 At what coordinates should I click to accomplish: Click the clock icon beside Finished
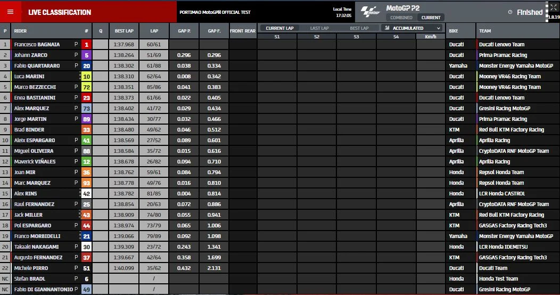(x=510, y=12)
